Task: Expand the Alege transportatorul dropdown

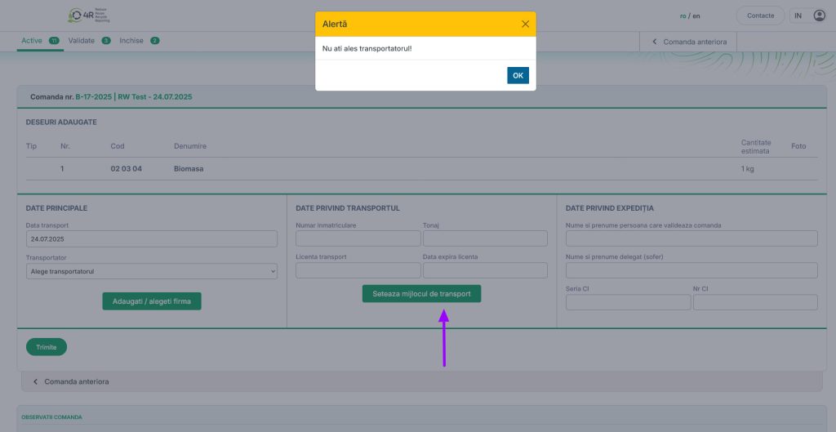Action: pyautogui.click(x=151, y=271)
